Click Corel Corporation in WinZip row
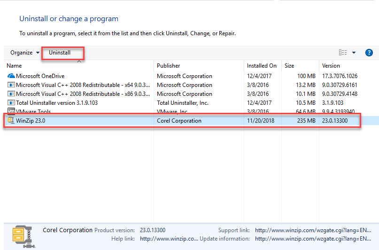Image resolution: width=379 pixels, height=250 pixels. pyautogui.click(x=179, y=121)
